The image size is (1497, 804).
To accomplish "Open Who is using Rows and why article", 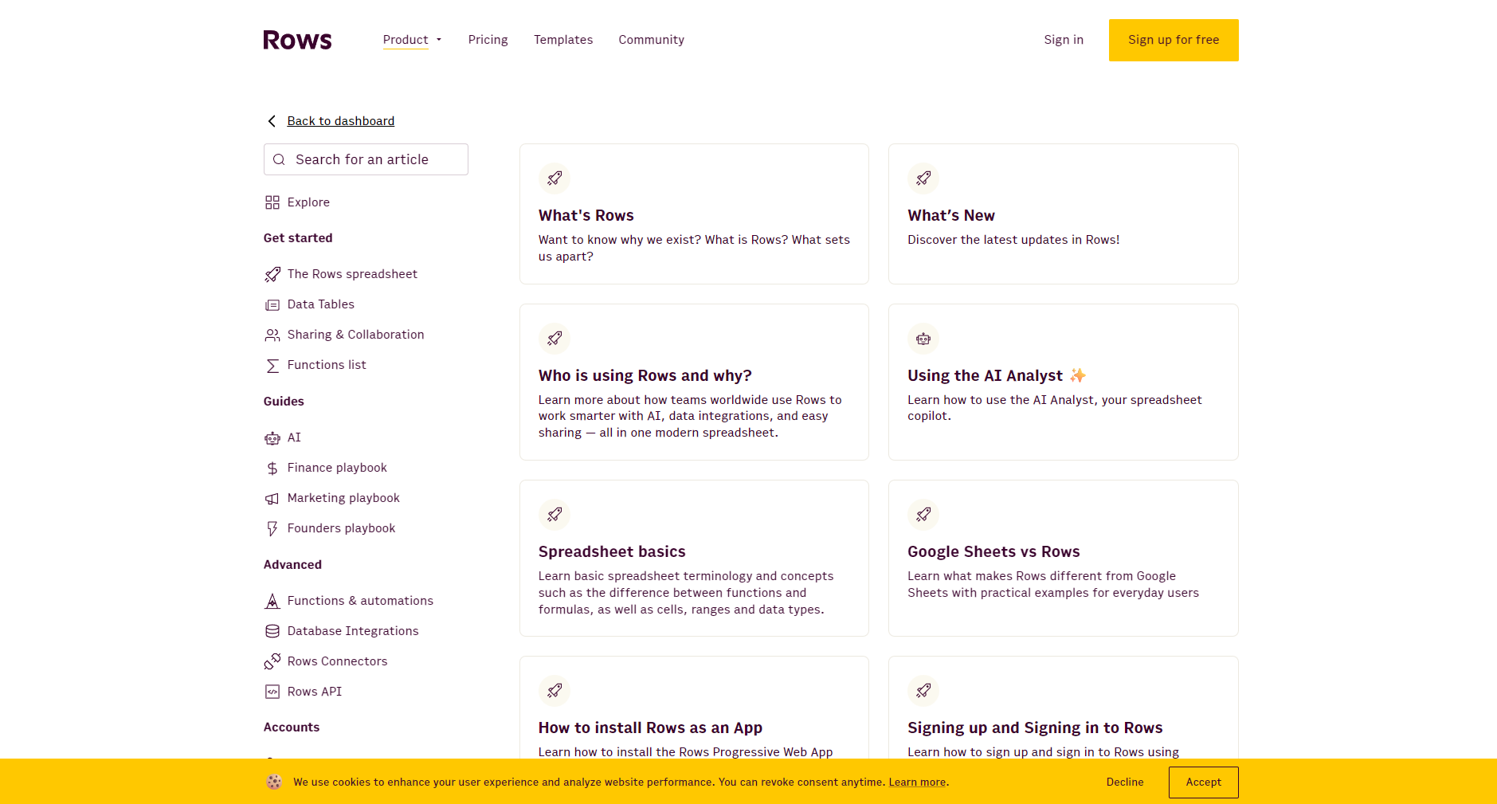I will click(645, 375).
